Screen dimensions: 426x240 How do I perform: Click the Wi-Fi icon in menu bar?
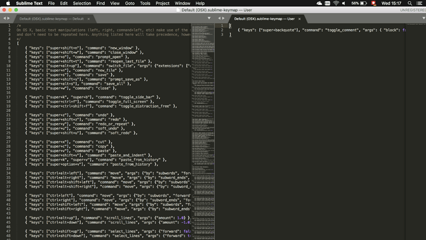[336, 3]
